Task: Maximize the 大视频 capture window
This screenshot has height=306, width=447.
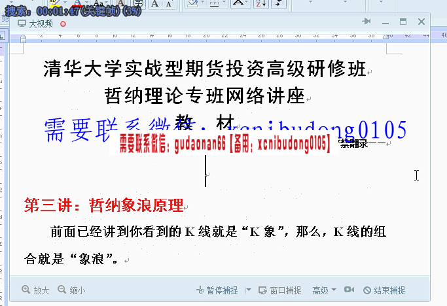Action: pyautogui.click(x=403, y=22)
